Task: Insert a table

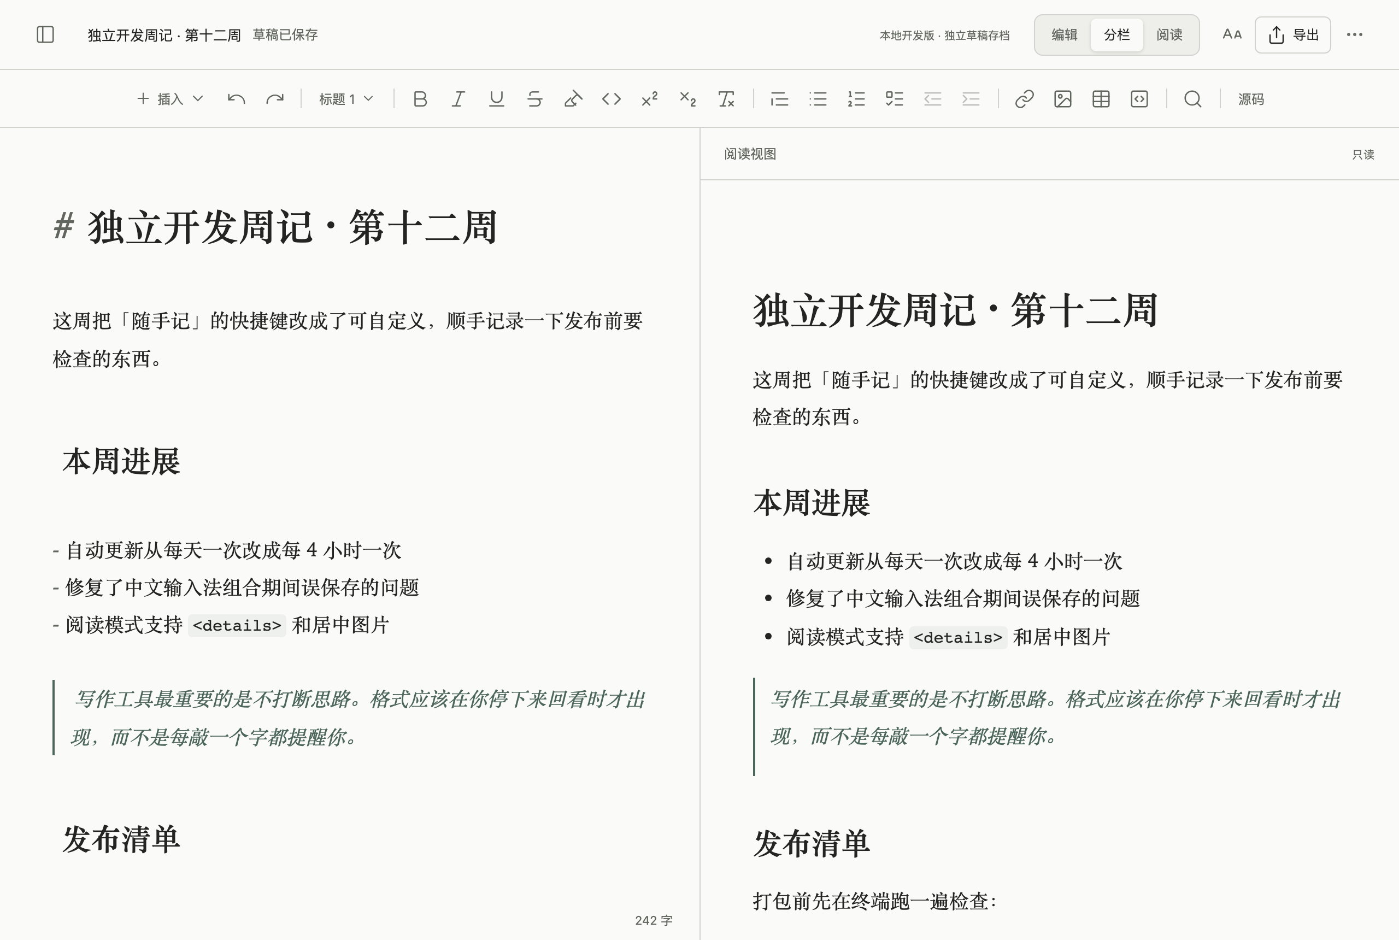Action: (1101, 99)
